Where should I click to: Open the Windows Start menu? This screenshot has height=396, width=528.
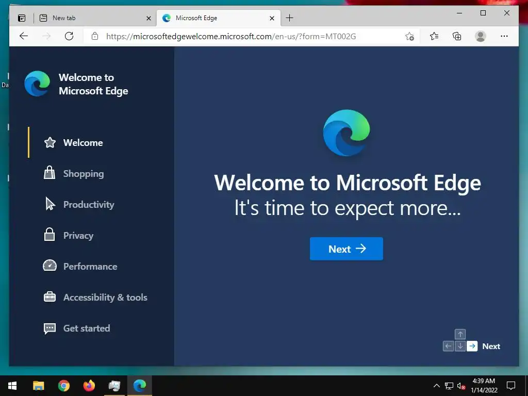click(12, 386)
